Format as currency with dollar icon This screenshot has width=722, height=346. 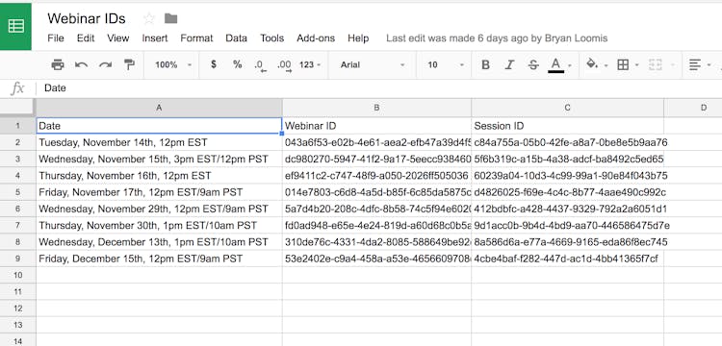pos(213,64)
